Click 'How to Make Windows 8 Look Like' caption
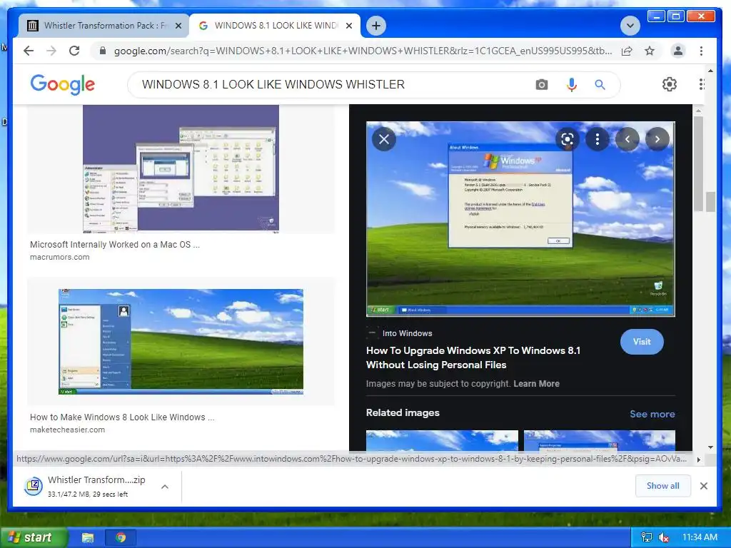Viewport: 731px width, 548px height. tap(122, 417)
